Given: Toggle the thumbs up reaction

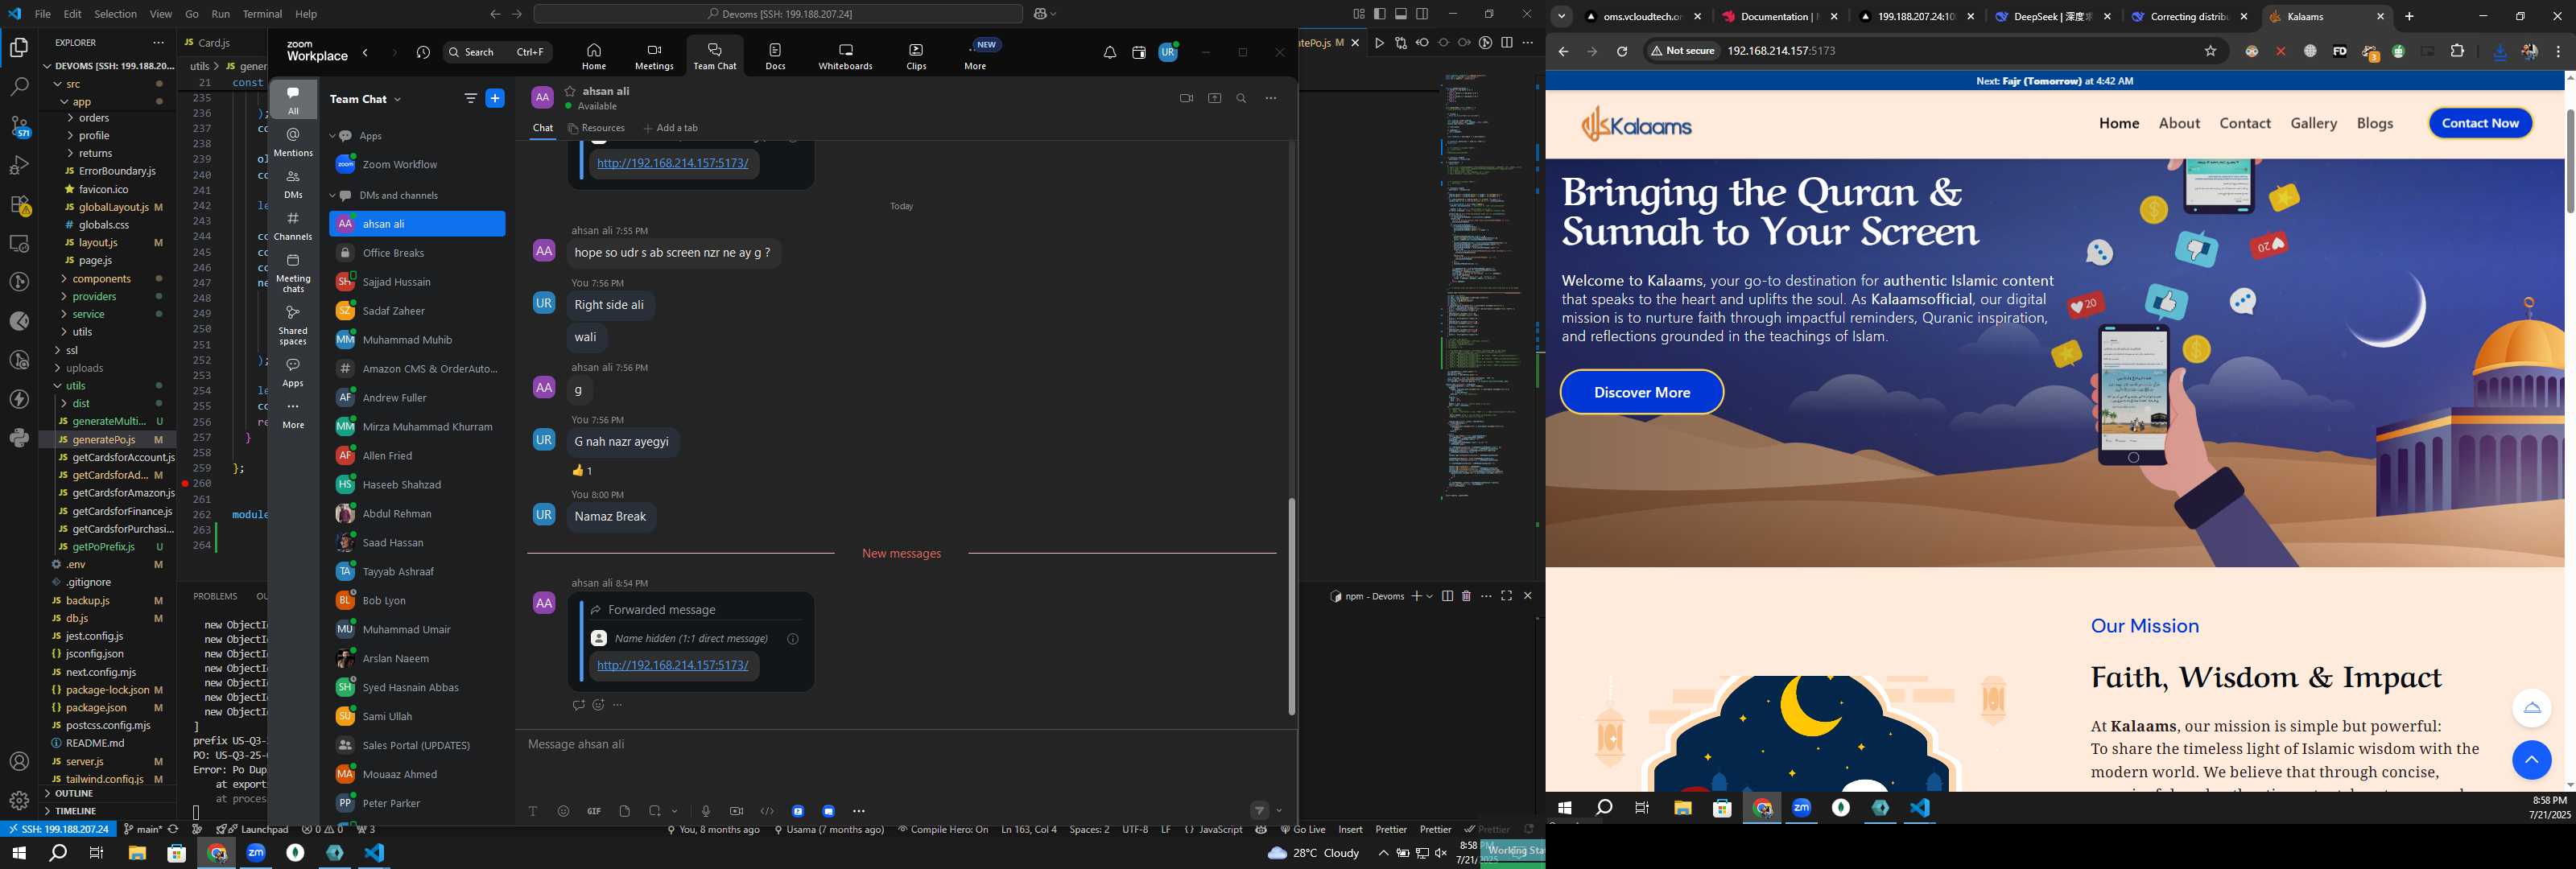Looking at the screenshot, I should point(582,470).
